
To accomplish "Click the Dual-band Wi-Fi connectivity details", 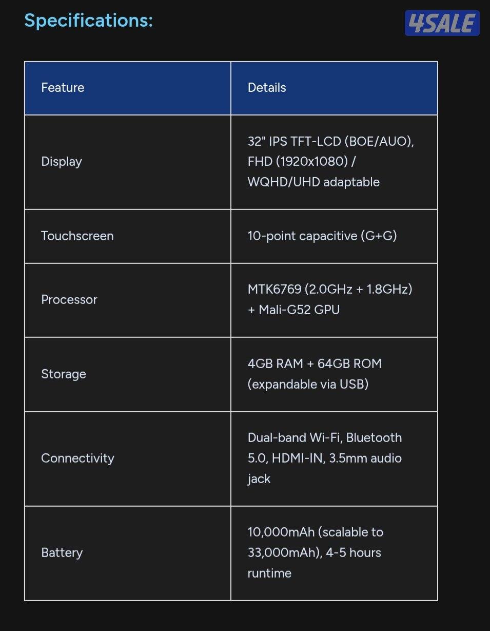I will [x=324, y=438].
